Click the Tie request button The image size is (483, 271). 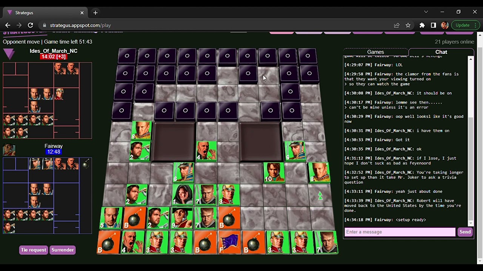(34, 250)
